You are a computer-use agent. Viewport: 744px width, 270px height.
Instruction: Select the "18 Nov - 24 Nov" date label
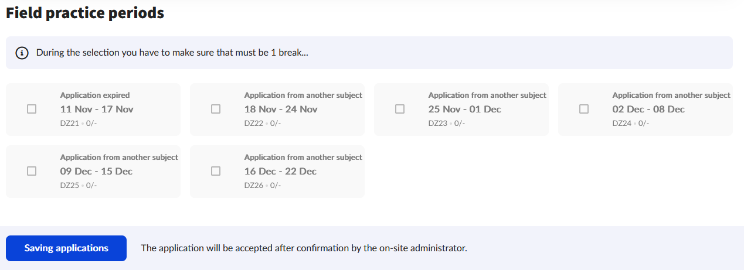(x=281, y=109)
